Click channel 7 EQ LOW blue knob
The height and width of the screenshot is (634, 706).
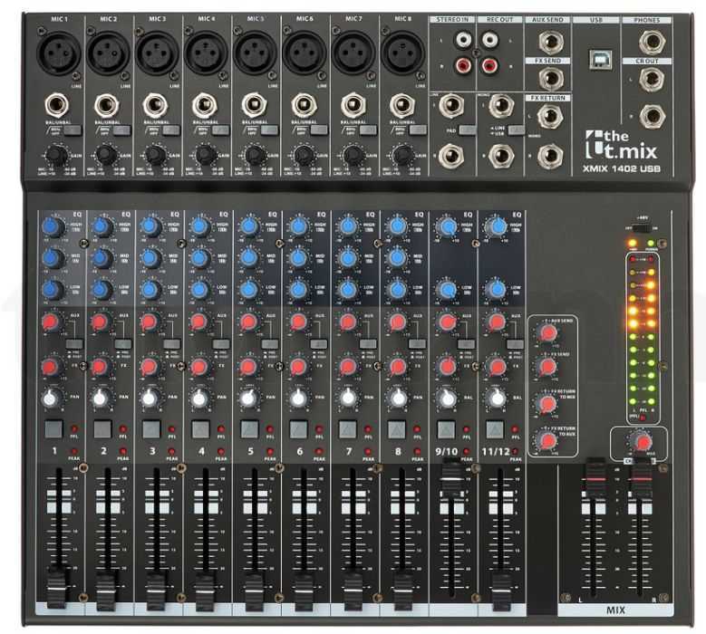[348, 289]
